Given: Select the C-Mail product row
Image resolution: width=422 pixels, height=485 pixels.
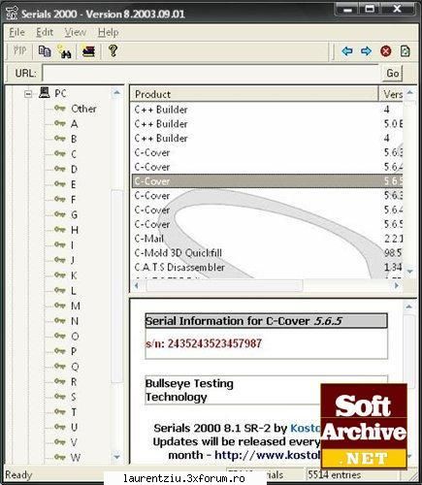Looking at the screenshot, I should coord(267,239).
